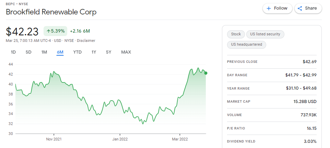Select the 1Y time range tab
Image resolution: width=330 pixels, height=148 pixels.
[x=94, y=52]
